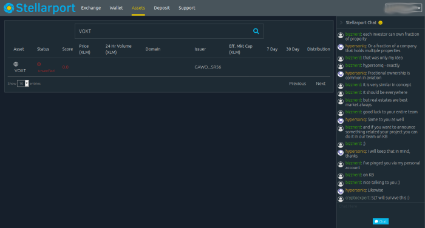Sort by Asset column header
Screen dimensions: 425x228
[x=19, y=49]
